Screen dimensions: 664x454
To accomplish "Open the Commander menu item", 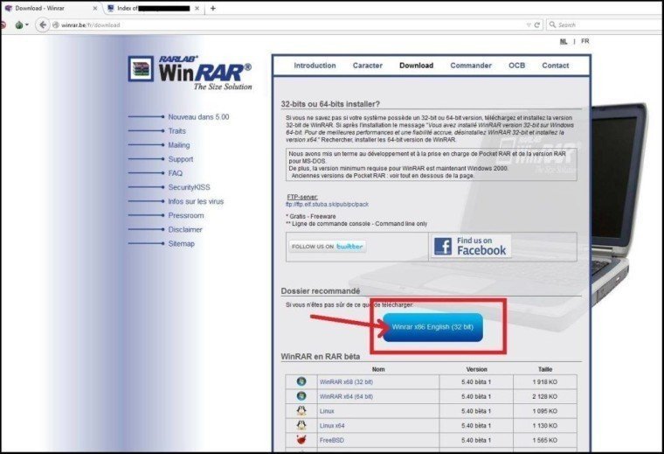I will (x=471, y=66).
